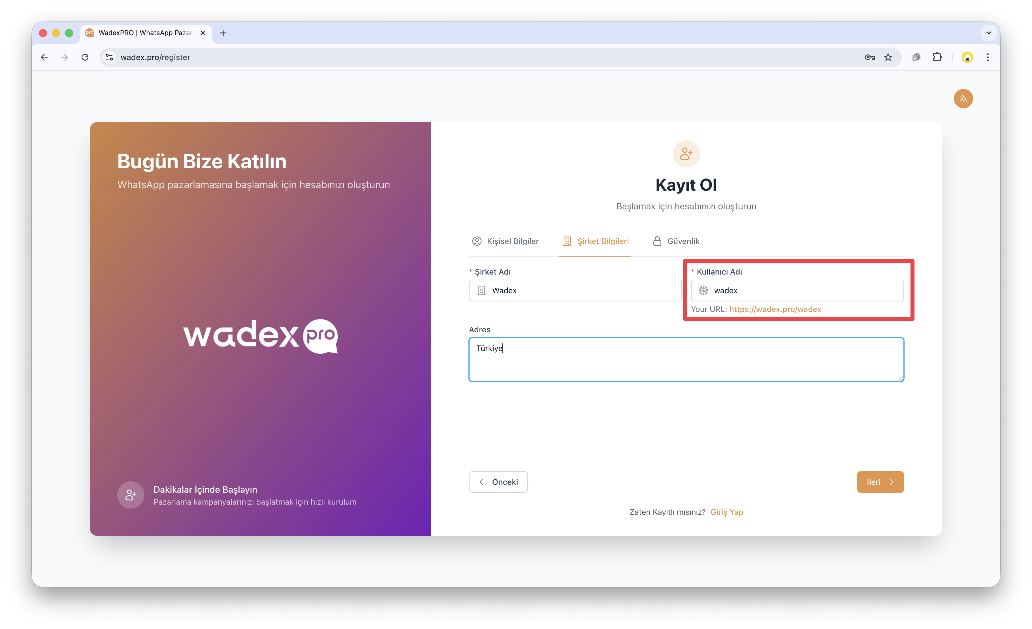1032x629 pixels.
Task: Open a new browser tab
Action: (223, 33)
